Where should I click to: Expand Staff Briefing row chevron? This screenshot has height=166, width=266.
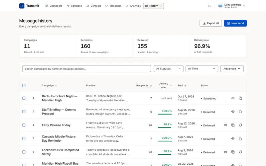click(x=34, y=112)
